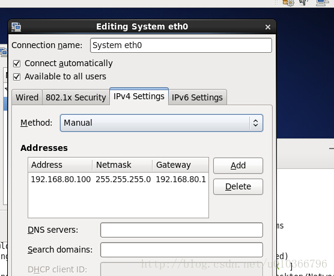Open the 802.1x Security tab
334x276 pixels.
point(76,97)
